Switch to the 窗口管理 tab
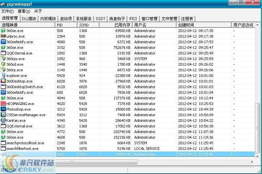This screenshot has width=262, height=174. click(149, 19)
